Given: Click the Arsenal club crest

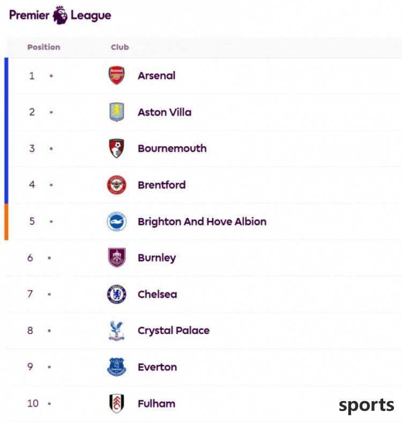Looking at the screenshot, I should (x=116, y=76).
